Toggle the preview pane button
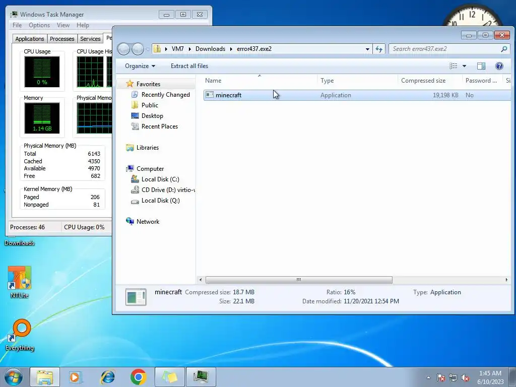Image resolution: width=516 pixels, height=387 pixels. coord(481,66)
